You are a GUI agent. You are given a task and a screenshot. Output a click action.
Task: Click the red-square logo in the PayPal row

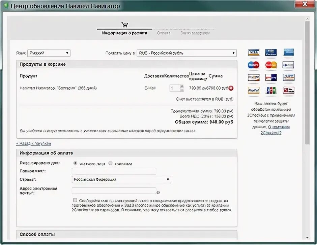(x=288, y=90)
